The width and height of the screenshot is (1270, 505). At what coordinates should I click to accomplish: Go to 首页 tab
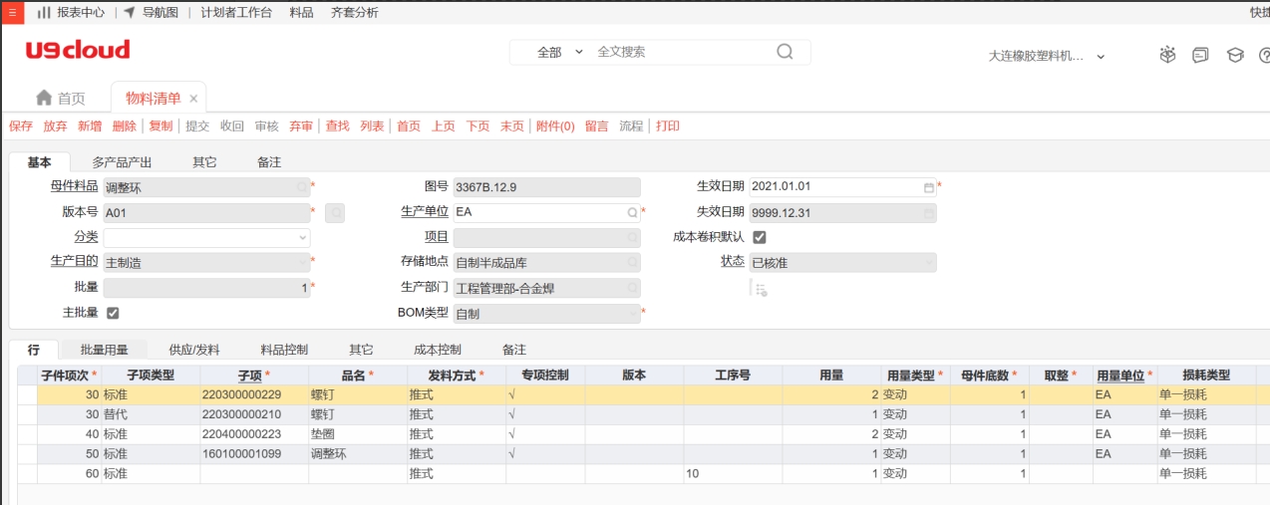(x=60, y=99)
